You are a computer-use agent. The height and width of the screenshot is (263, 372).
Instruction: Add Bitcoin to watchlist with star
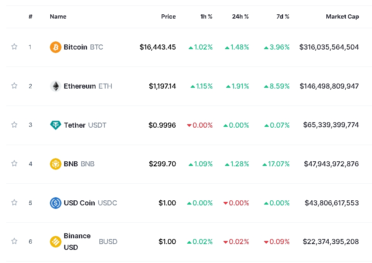(x=14, y=47)
